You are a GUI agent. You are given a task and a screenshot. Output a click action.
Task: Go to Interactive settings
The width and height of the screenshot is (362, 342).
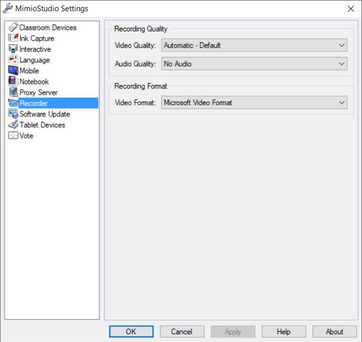[x=35, y=49]
